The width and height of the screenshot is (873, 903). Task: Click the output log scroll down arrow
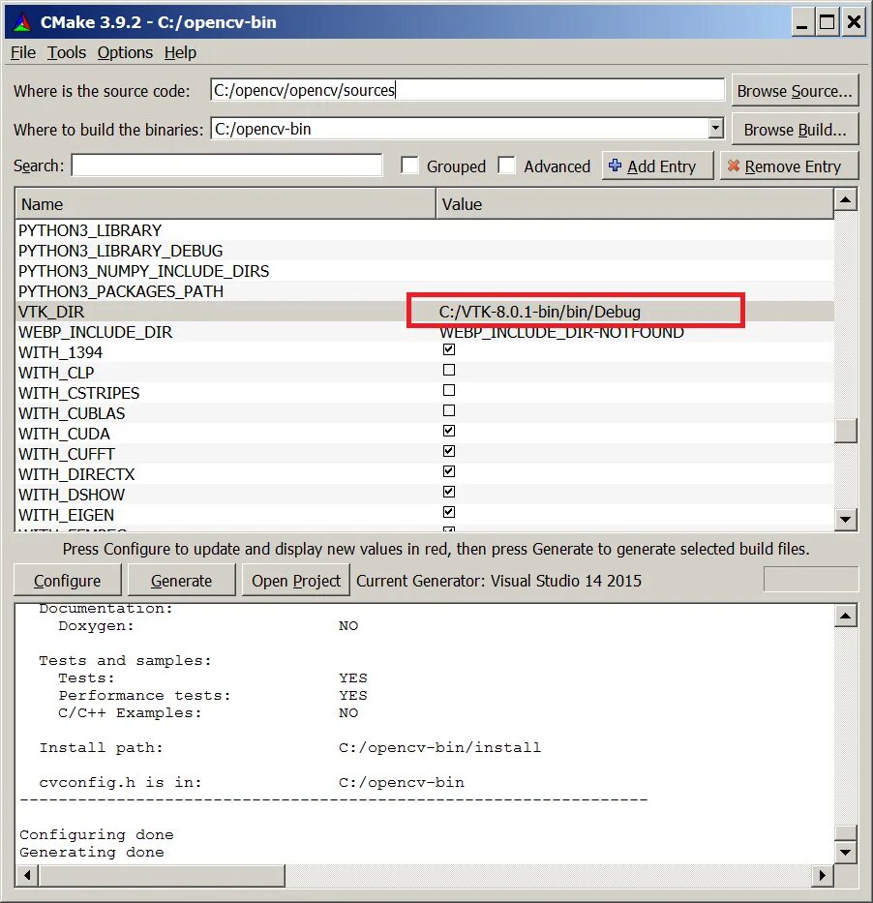pyautogui.click(x=845, y=853)
